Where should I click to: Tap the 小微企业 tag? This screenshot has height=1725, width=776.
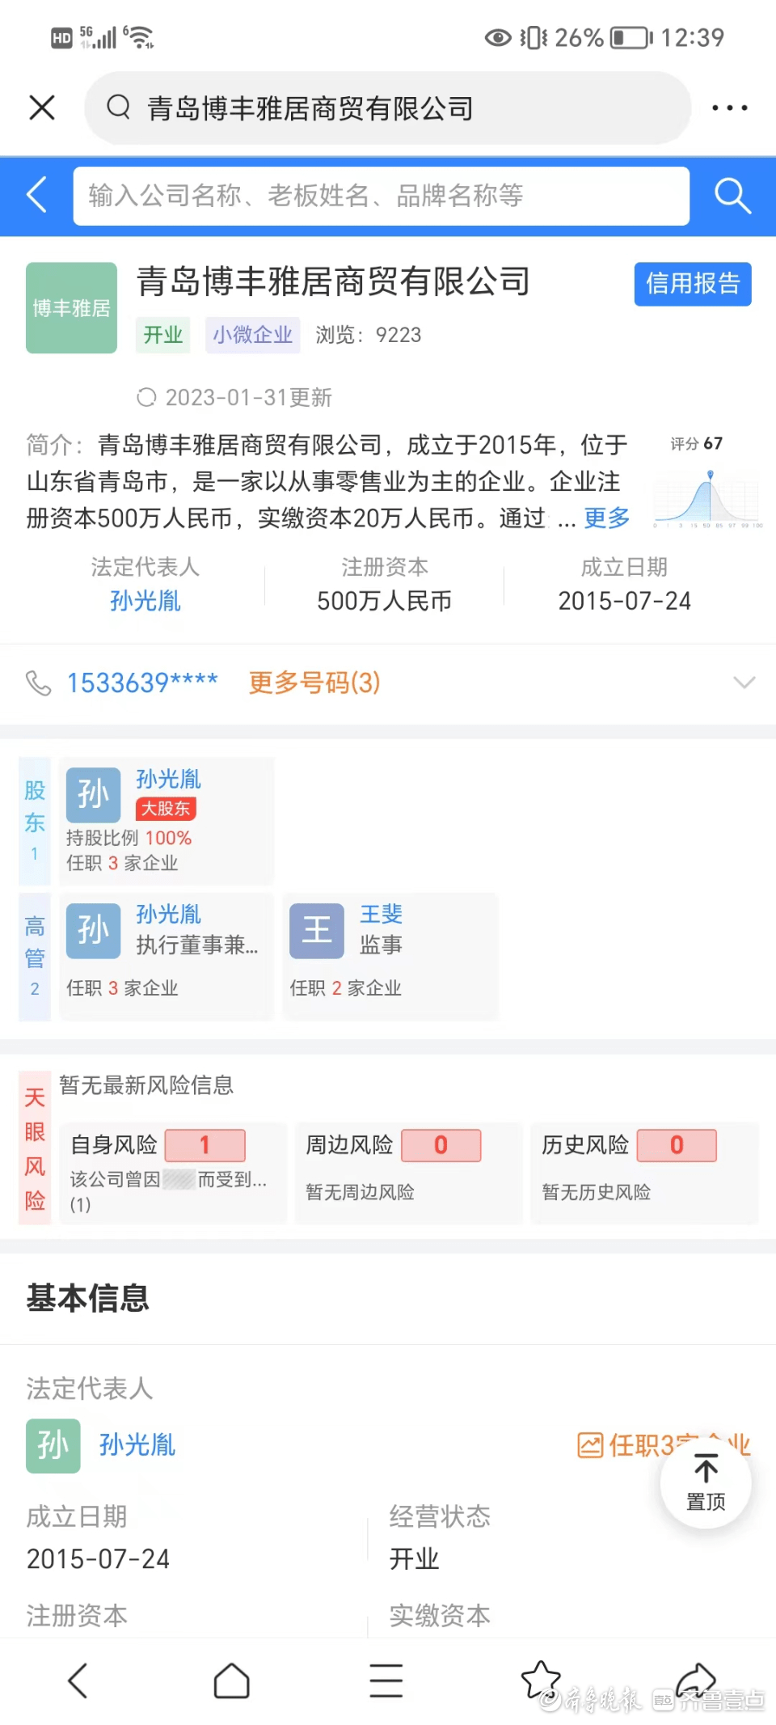[253, 335]
